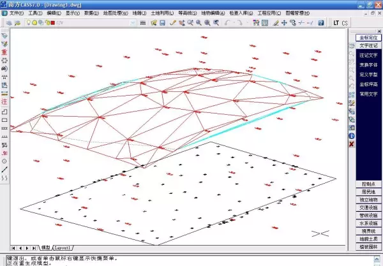This screenshot has height=266, width=383.
Task: Switch to the 模型 tab
Action: pyautogui.click(x=46, y=248)
